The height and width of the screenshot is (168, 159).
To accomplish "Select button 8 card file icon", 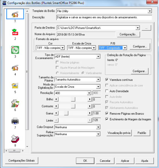I will tap(15, 139).
